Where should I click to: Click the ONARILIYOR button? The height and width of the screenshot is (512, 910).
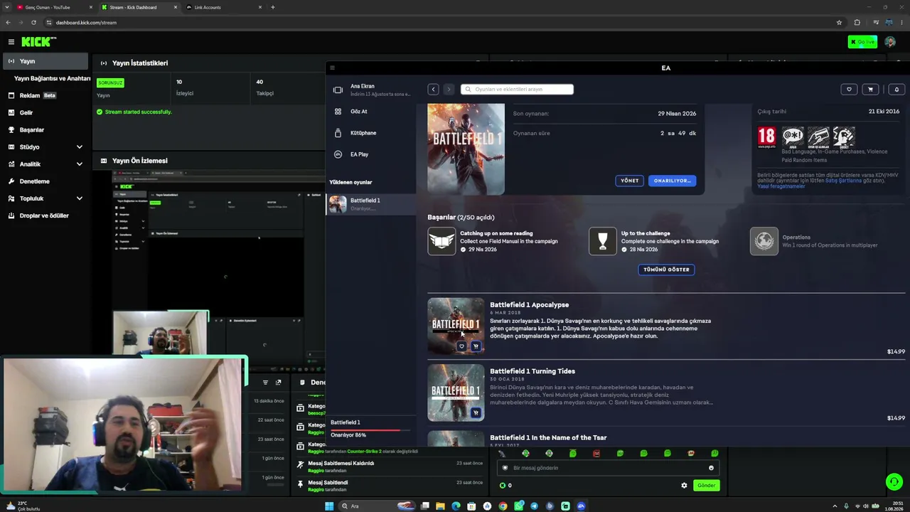click(672, 181)
